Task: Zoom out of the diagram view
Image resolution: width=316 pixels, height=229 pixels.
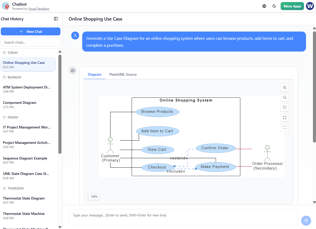Action: 285,97
